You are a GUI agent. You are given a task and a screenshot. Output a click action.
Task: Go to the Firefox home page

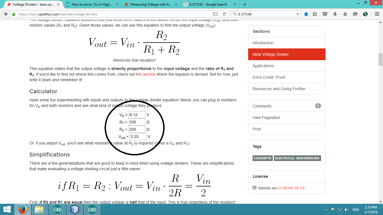point(345,14)
